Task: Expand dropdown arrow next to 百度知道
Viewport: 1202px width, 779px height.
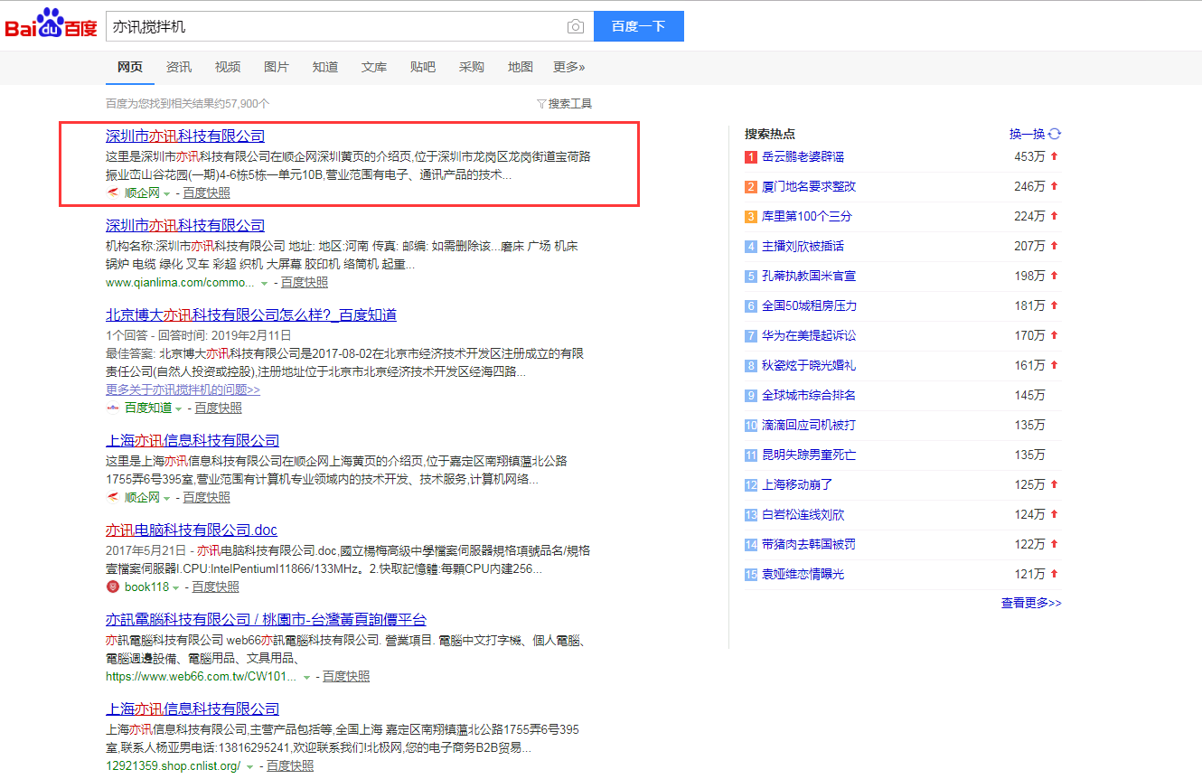Action: point(179,408)
